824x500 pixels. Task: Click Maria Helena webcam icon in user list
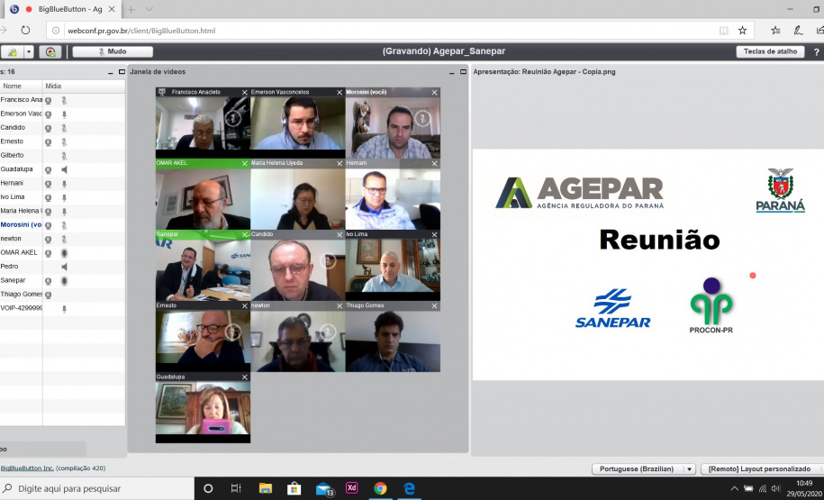49,212
